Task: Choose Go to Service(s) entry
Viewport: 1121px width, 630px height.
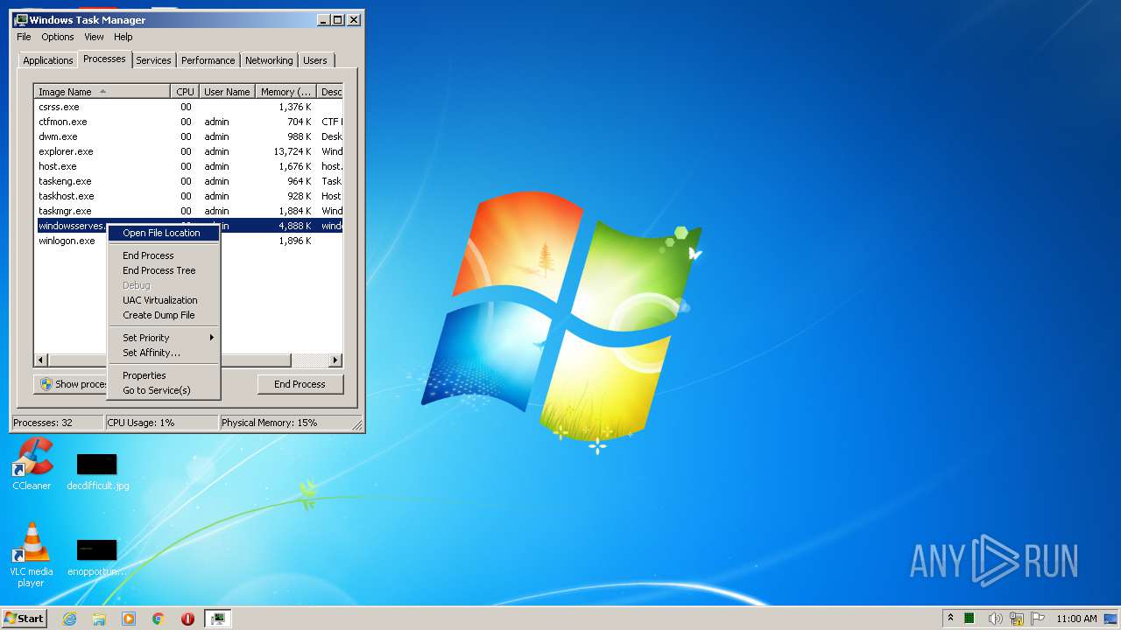Action: pos(163,390)
